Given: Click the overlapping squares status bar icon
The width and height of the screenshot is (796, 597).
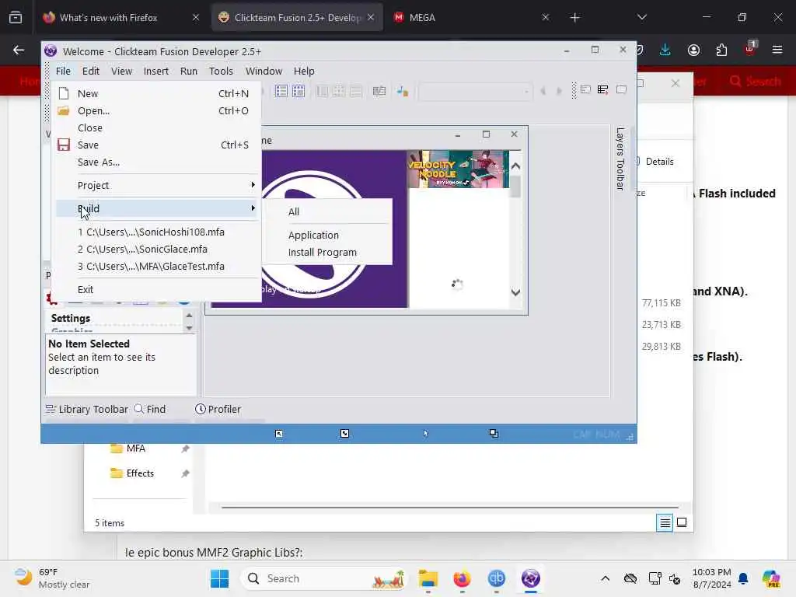Looking at the screenshot, I should 494,433.
